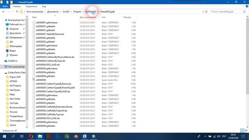Sort by the Размер column header

coord(127,17)
